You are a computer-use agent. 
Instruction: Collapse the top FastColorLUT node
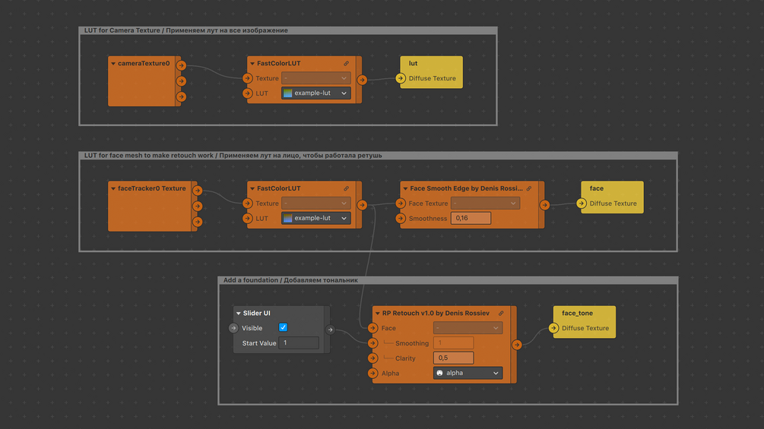click(x=252, y=63)
